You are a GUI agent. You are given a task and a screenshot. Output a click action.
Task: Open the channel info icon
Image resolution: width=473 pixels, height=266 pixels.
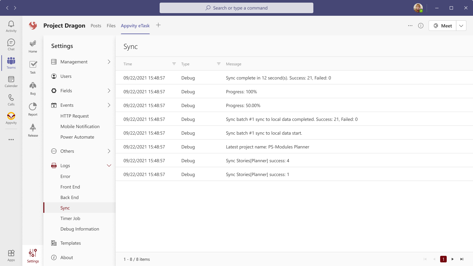(x=421, y=26)
